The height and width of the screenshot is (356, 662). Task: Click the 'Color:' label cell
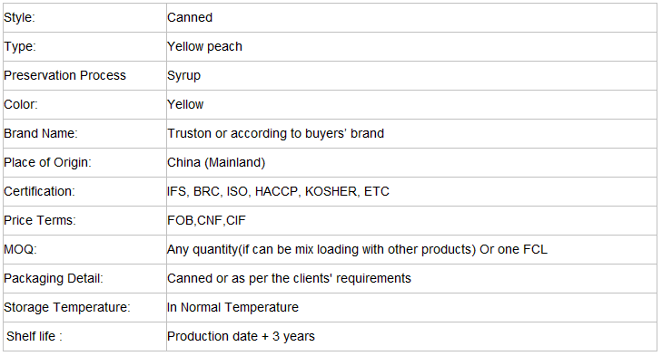pyautogui.click(x=84, y=104)
